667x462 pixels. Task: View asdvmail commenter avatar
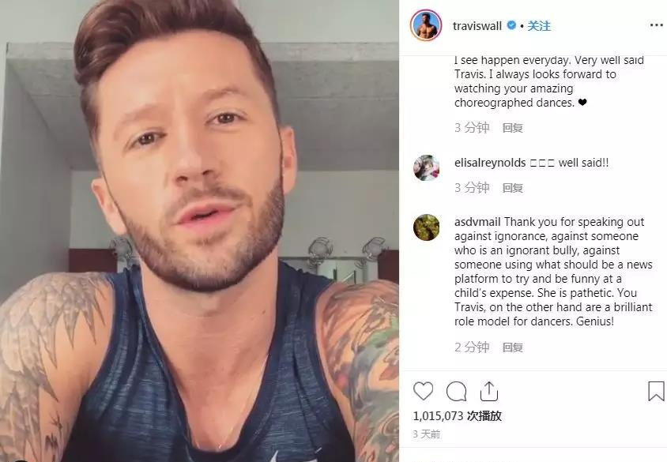(426, 227)
